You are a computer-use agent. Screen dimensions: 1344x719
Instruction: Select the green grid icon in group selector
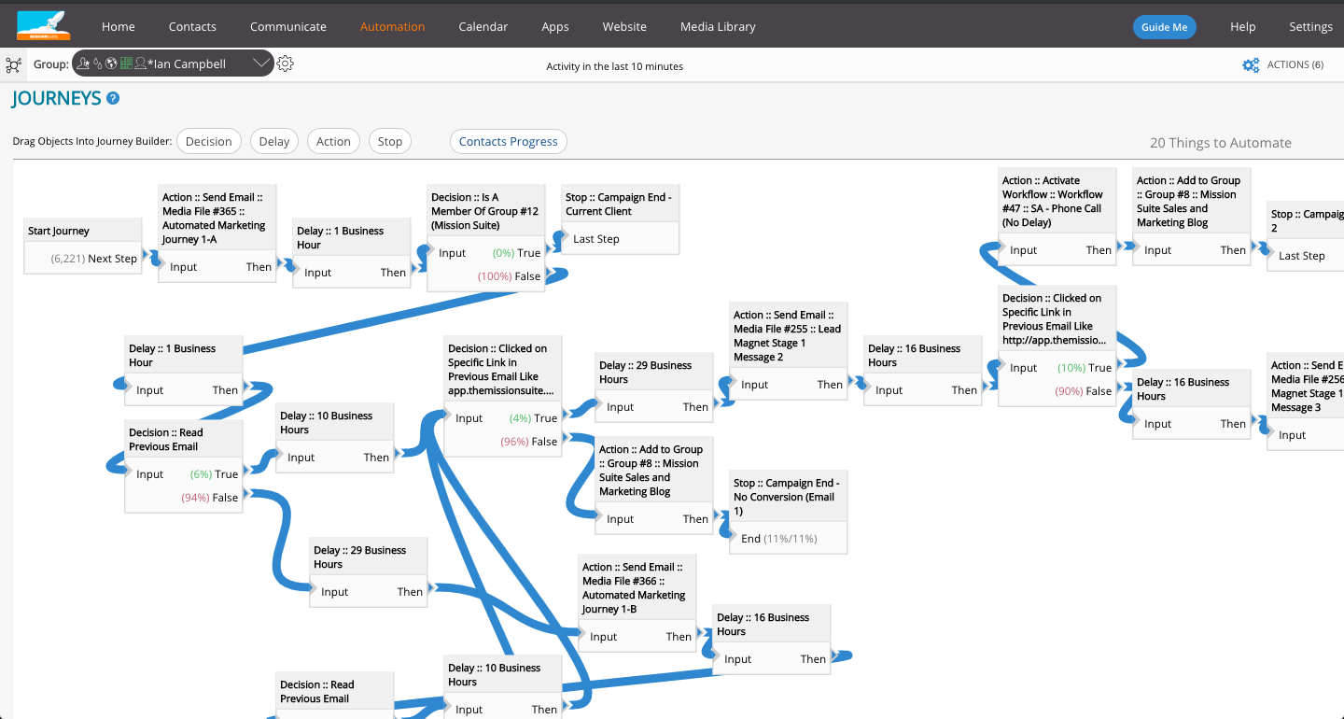124,63
